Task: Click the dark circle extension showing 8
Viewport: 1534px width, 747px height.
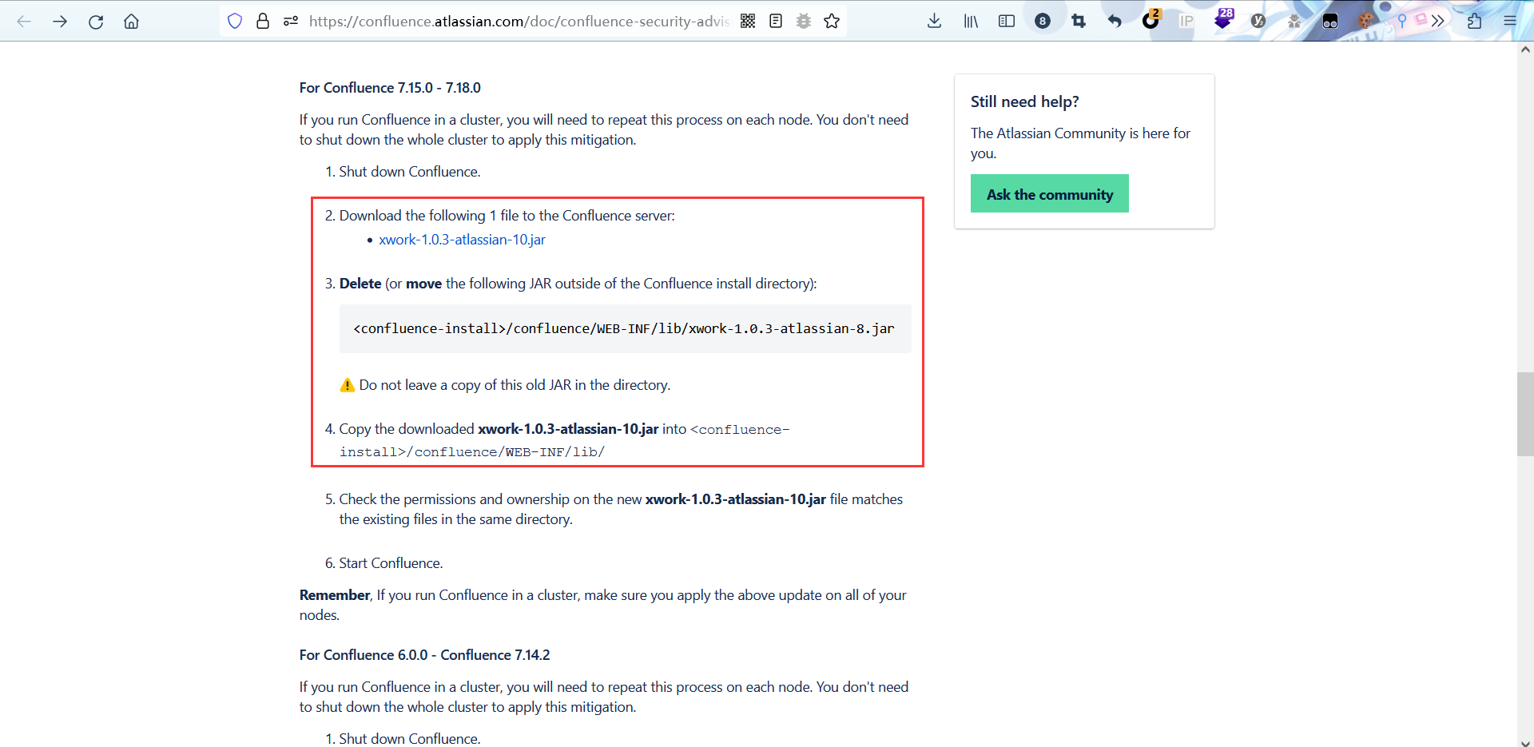Action: pyautogui.click(x=1043, y=22)
